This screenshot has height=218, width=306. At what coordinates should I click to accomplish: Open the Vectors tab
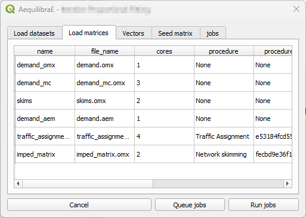coord(134,33)
